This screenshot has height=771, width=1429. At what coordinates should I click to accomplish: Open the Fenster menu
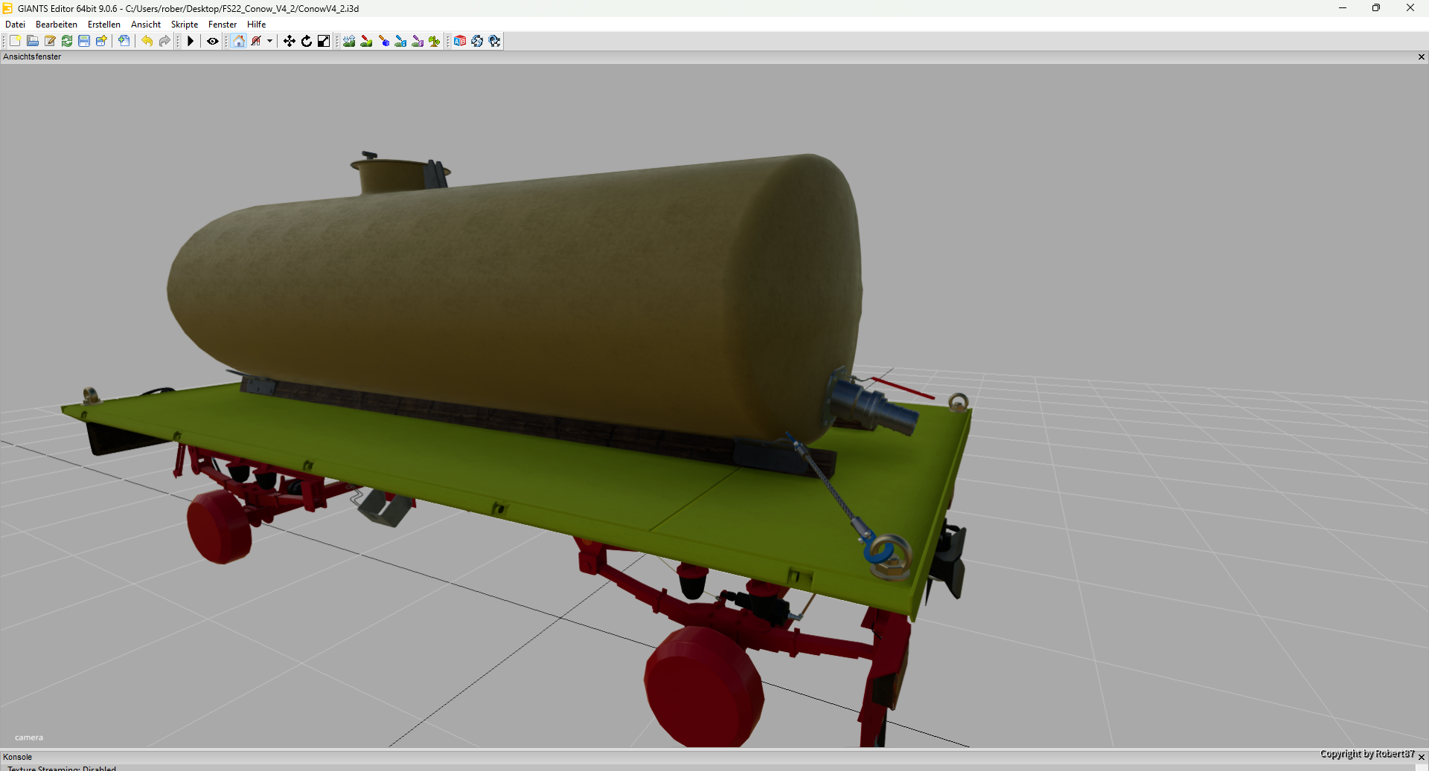223,25
